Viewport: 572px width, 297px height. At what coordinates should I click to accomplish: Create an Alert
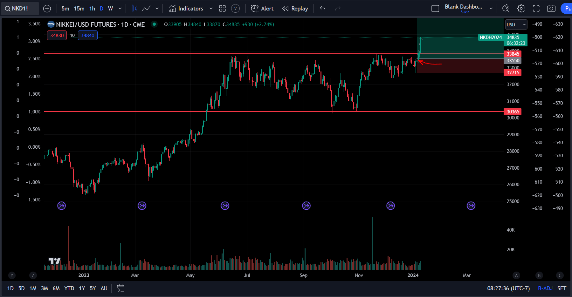click(262, 9)
